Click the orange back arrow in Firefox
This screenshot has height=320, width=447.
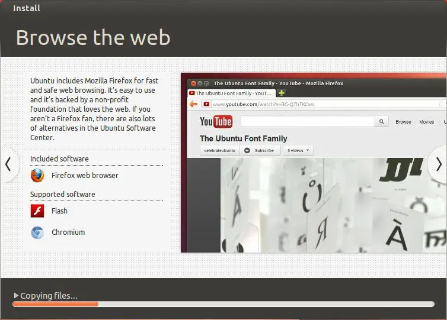[194, 104]
